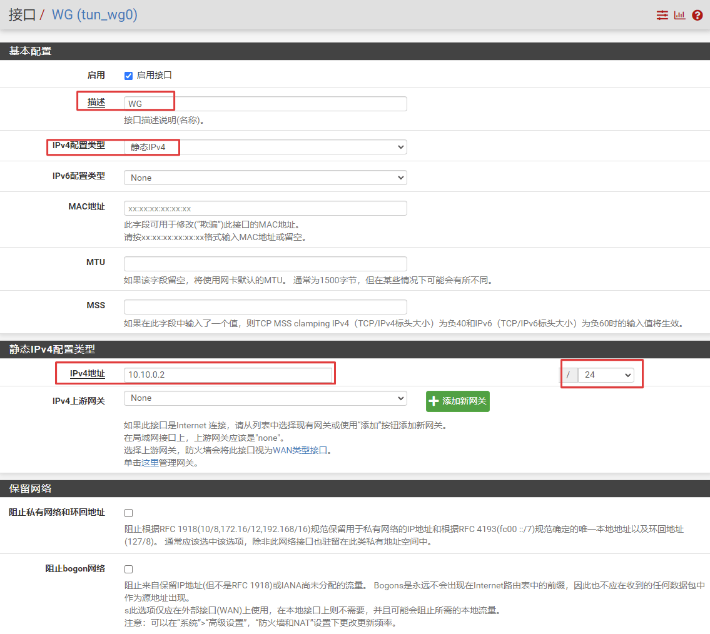The height and width of the screenshot is (634, 710).
Task: Open the IPv4配置类型 dropdown
Action: (x=265, y=147)
